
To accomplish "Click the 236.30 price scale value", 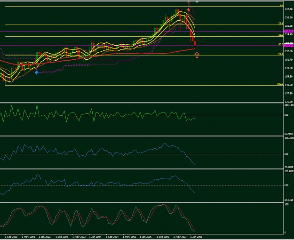I will tap(289, 17).
